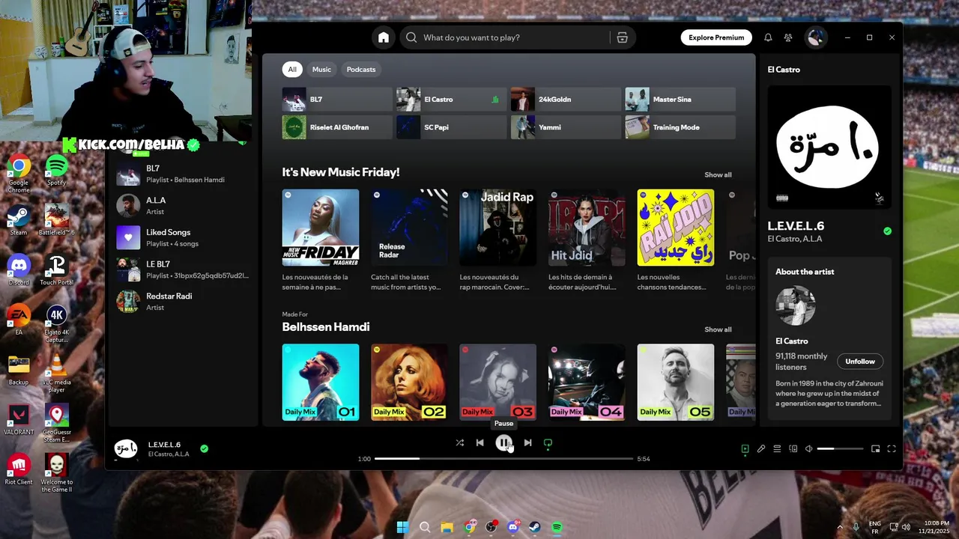Select the Podcasts filter tab

[360, 70]
